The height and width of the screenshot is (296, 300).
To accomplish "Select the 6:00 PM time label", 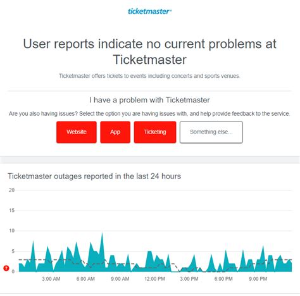I will coord(223,279).
